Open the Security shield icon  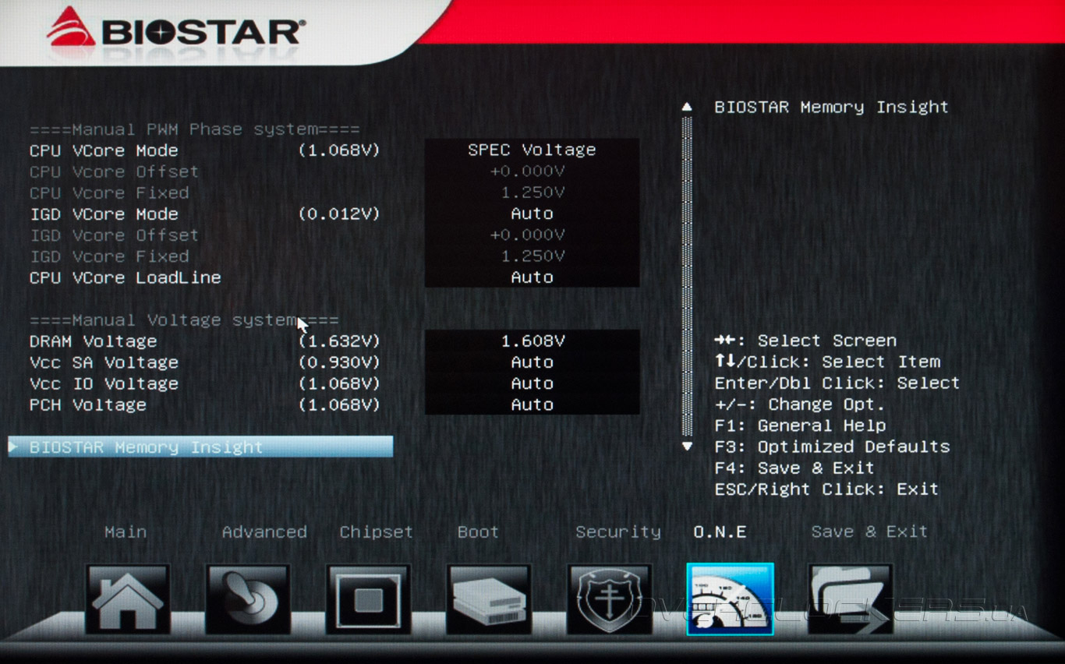point(610,599)
